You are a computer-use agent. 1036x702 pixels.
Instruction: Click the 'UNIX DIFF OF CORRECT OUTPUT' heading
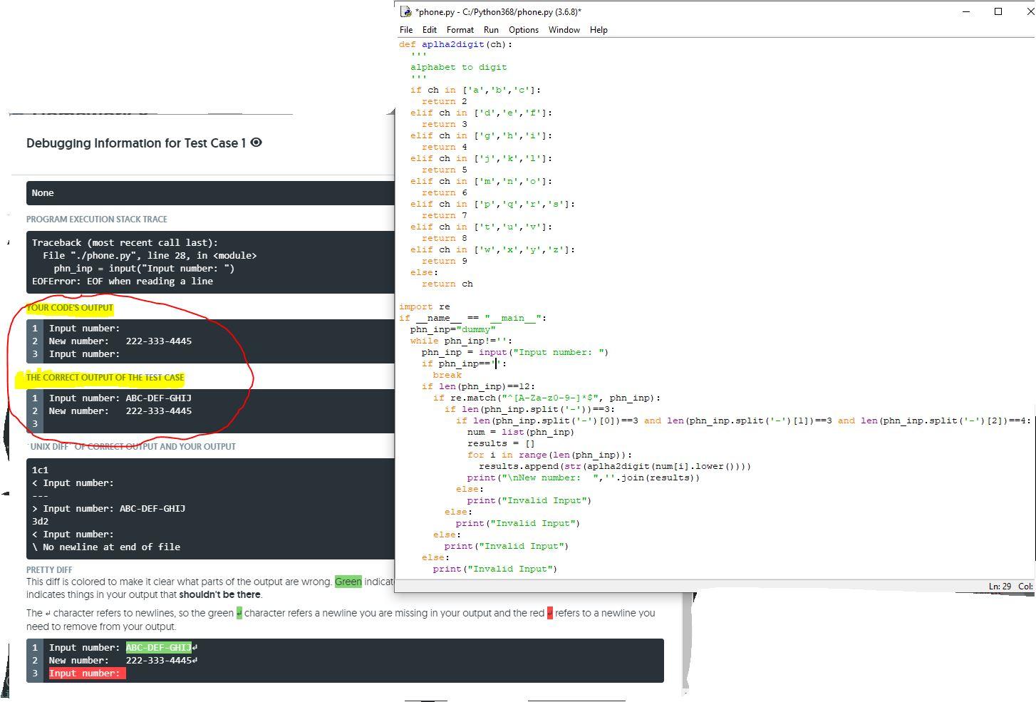click(x=131, y=447)
